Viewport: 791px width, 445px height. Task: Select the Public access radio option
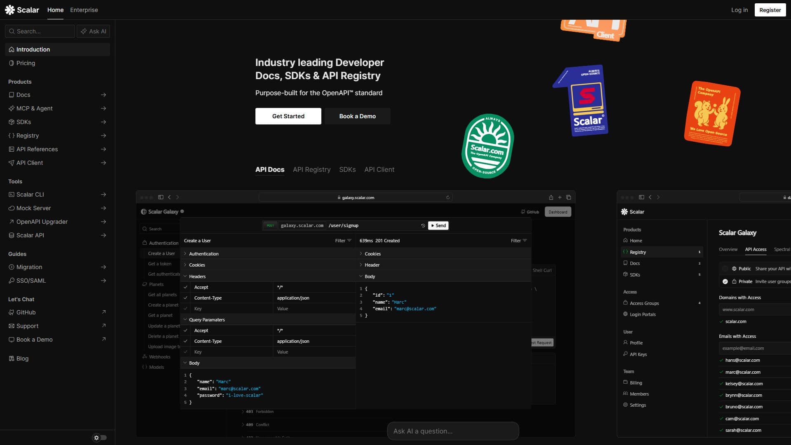click(x=725, y=269)
